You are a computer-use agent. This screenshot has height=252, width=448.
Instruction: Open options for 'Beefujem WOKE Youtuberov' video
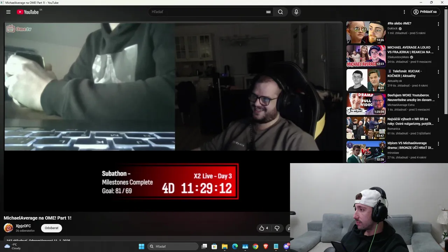438,96
